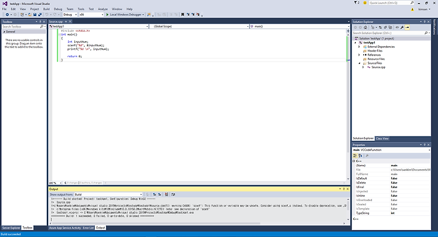
Task: Click the Redo toolbar icon
Action: (55, 15)
